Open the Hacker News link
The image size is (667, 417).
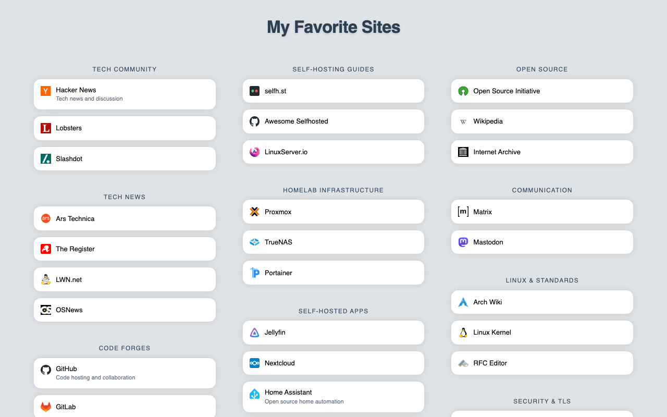(125, 94)
